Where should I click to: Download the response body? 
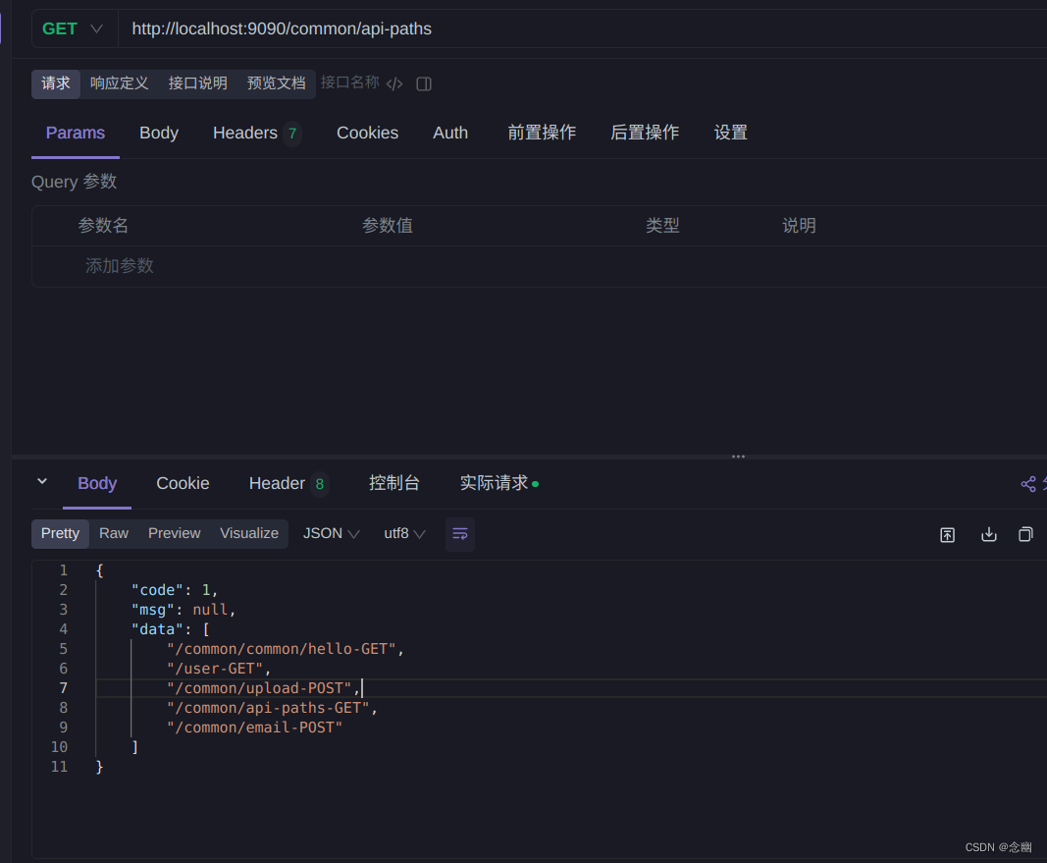(x=988, y=534)
